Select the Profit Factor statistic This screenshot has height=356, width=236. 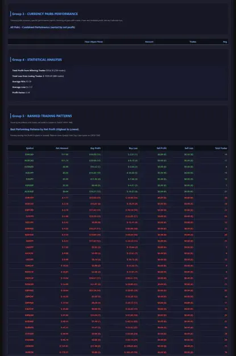[21, 92]
